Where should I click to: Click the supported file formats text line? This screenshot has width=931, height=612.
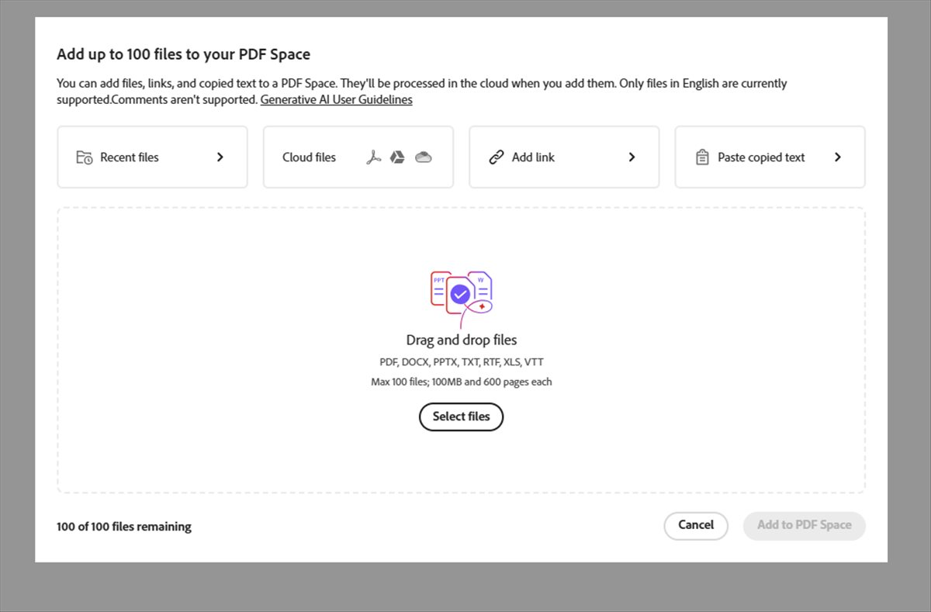[x=462, y=362]
